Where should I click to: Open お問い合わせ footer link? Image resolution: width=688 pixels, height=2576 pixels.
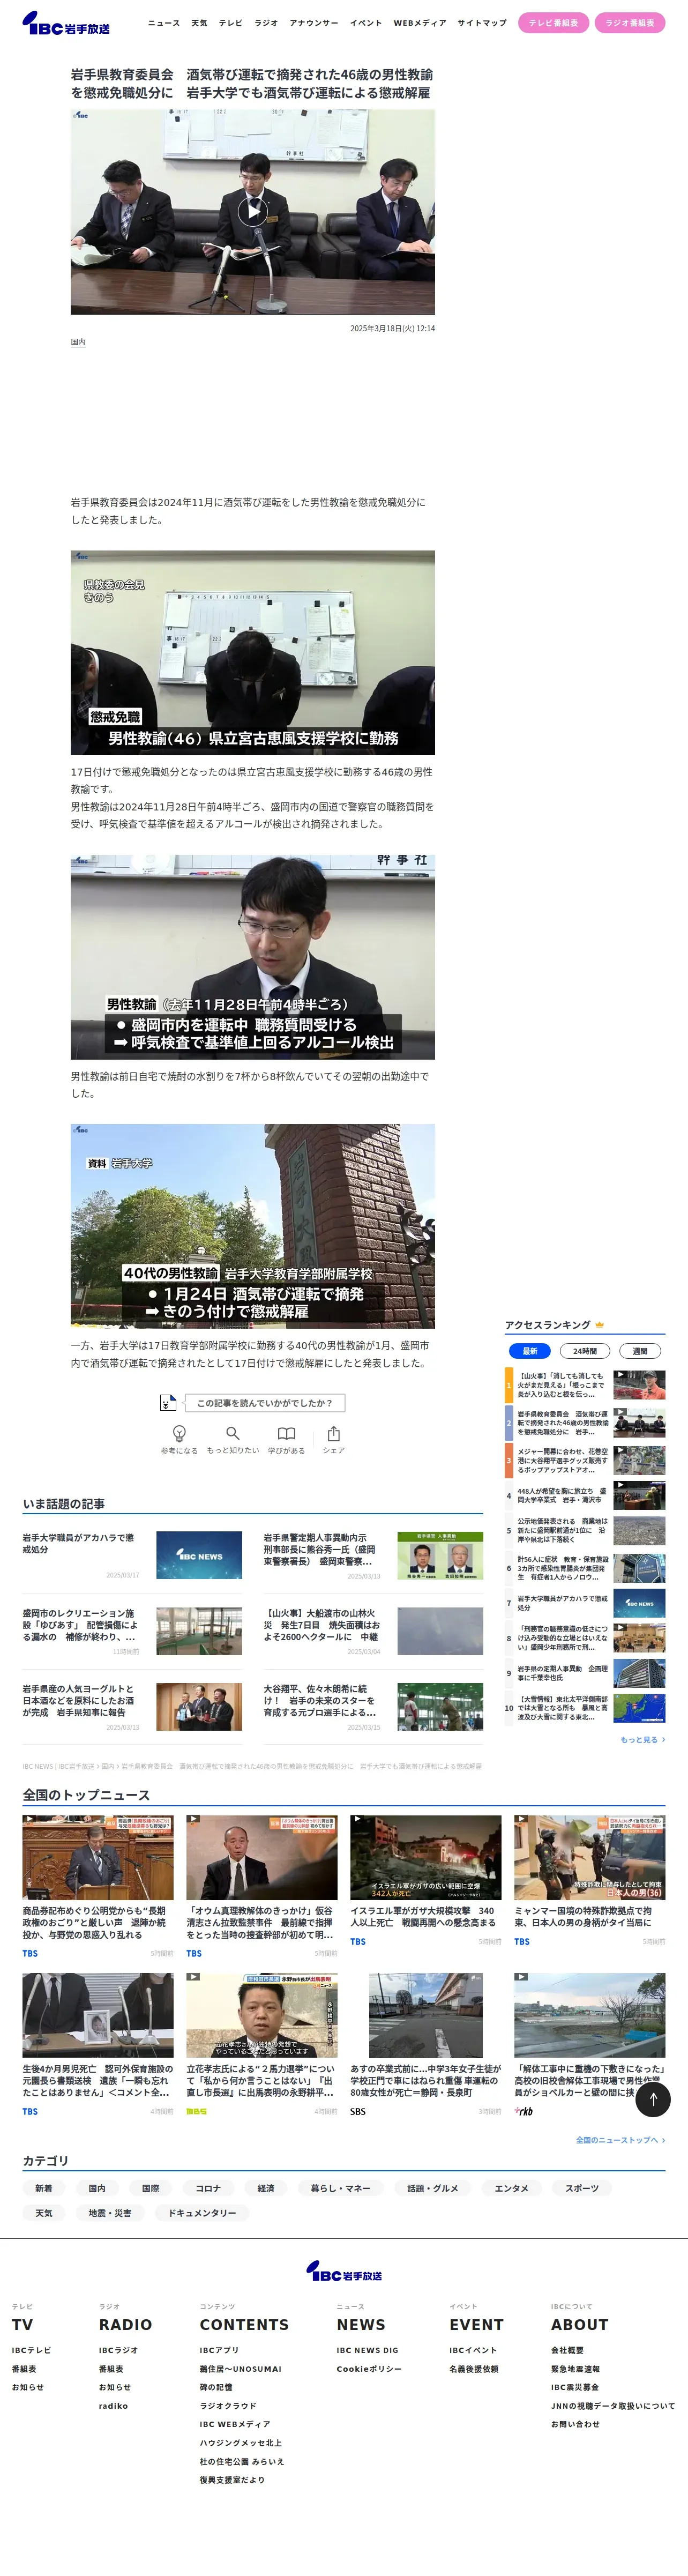575,2424
